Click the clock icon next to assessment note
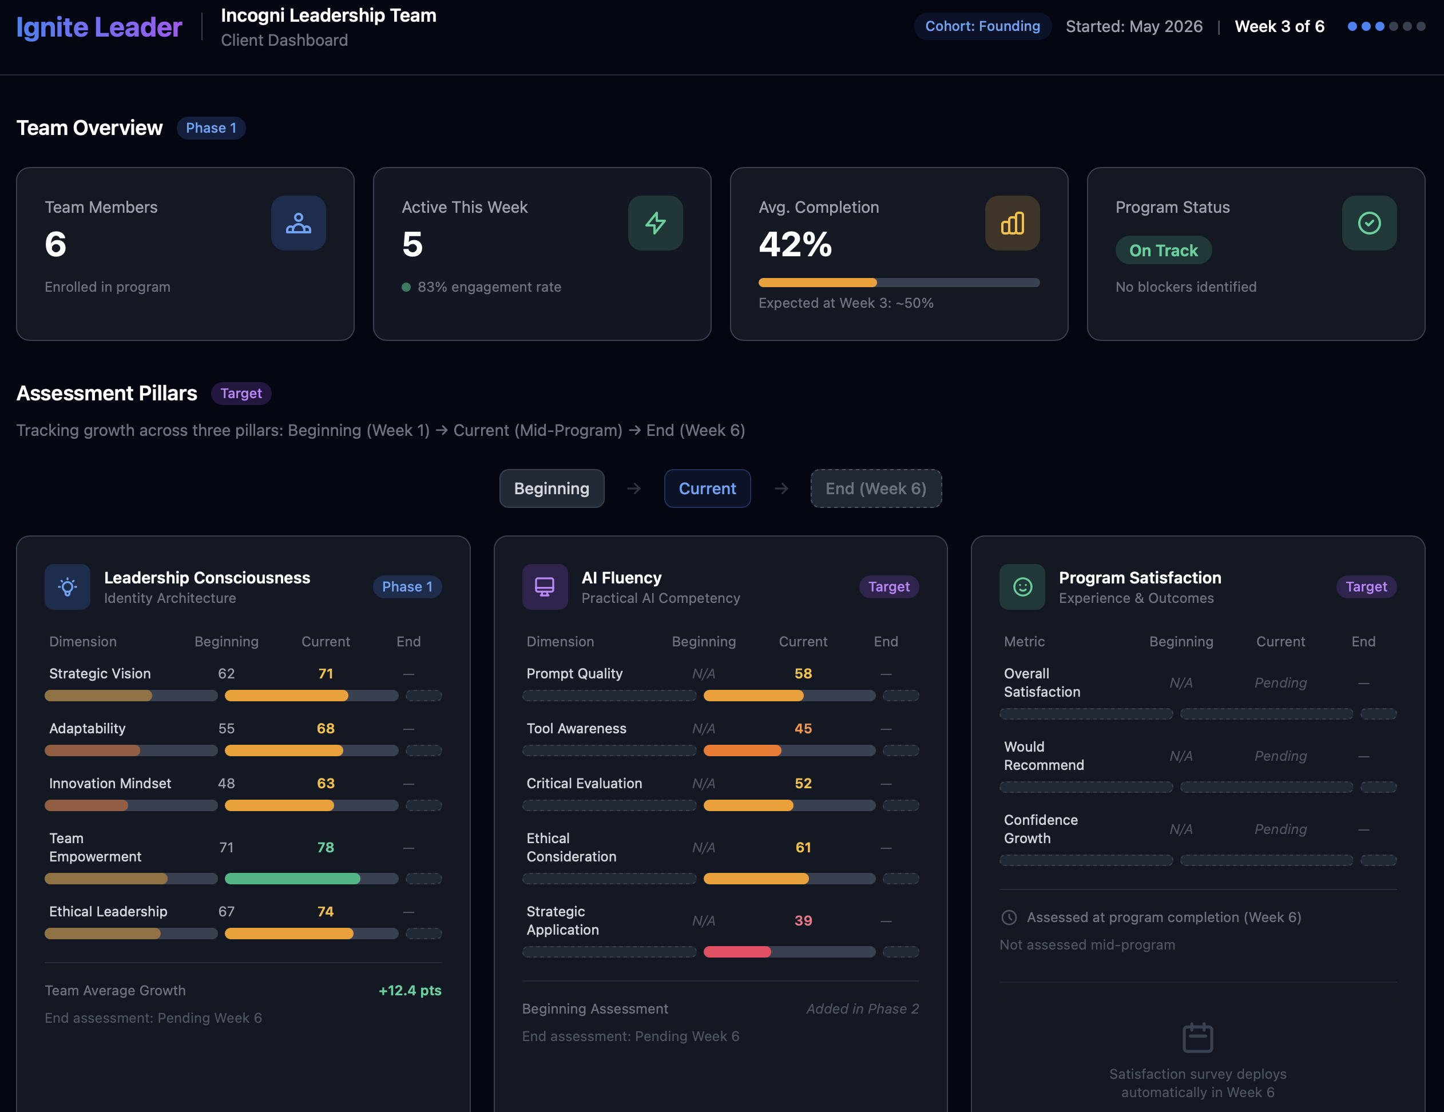Viewport: 1444px width, 1112px height. point(1009,918)
